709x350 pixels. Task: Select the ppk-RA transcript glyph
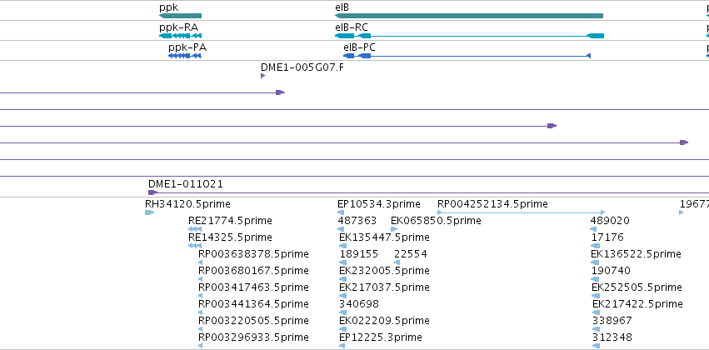181,36
